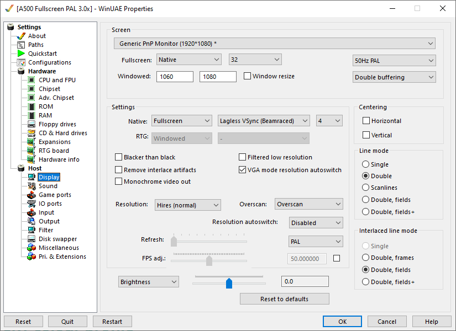Toggle Monochrome video out checkbox
The width and height of the screenshot is (456, 331).
coord(119,181)
